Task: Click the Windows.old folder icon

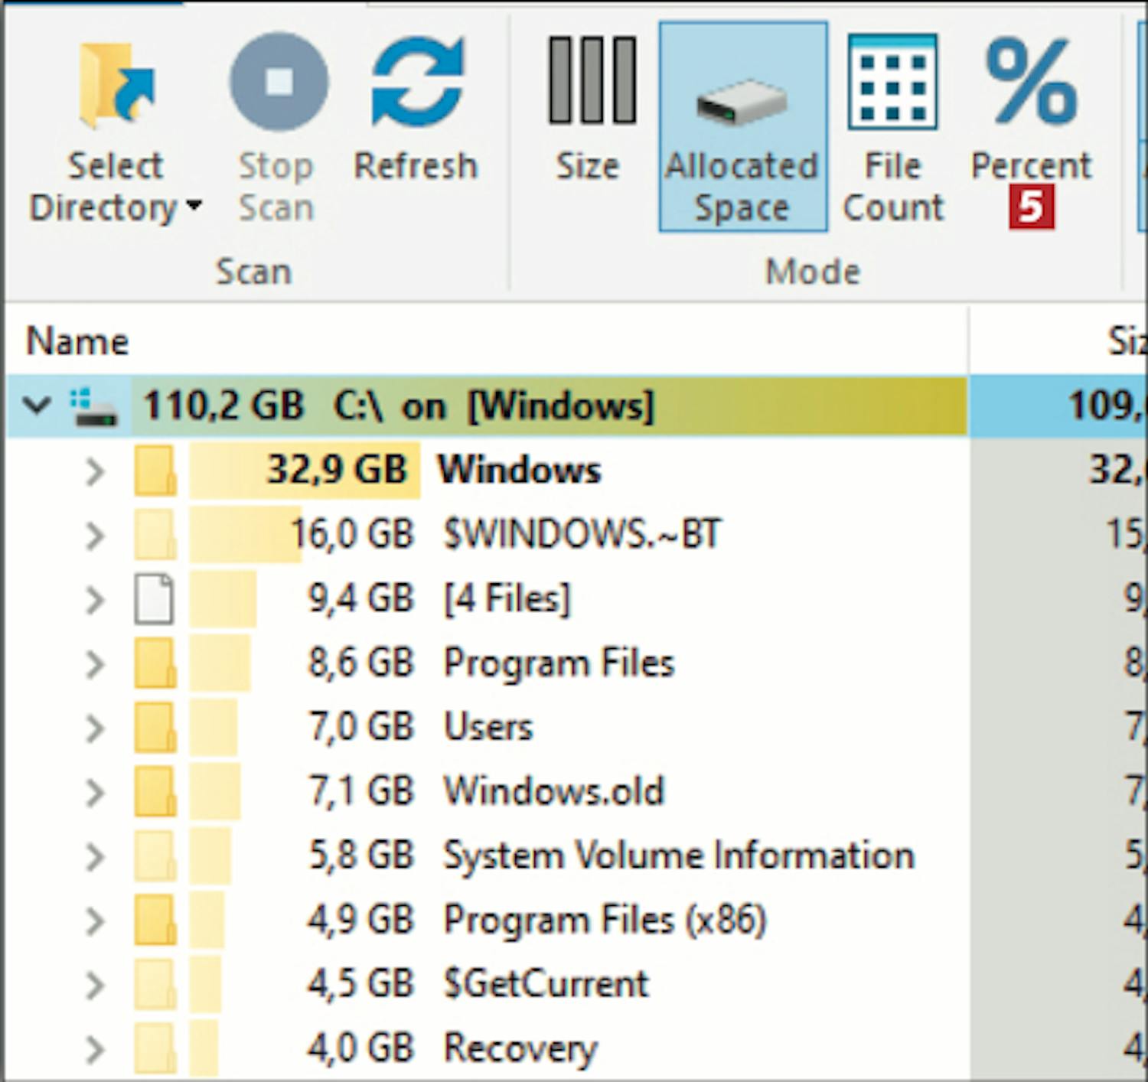Action: [155, 791]
